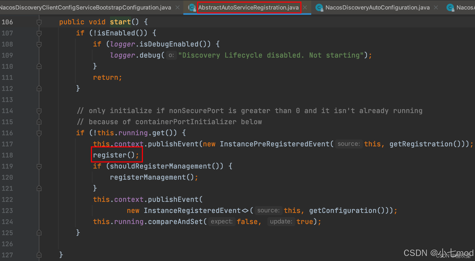475x261 pixels.
Task: Open NacosDiscoveryAutoConfiguration.java tab
Action: pyautogui.click(x=377, y=7)
